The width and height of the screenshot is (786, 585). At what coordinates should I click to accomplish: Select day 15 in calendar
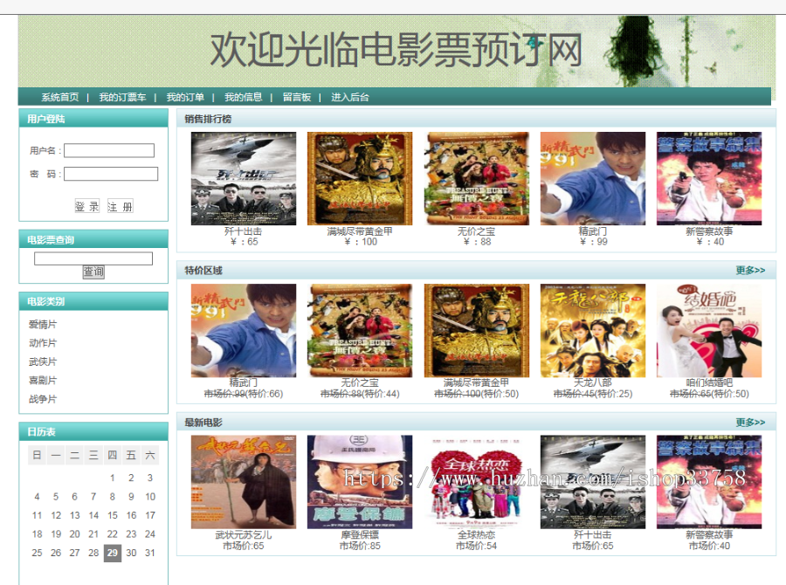[x=113, y=515]
